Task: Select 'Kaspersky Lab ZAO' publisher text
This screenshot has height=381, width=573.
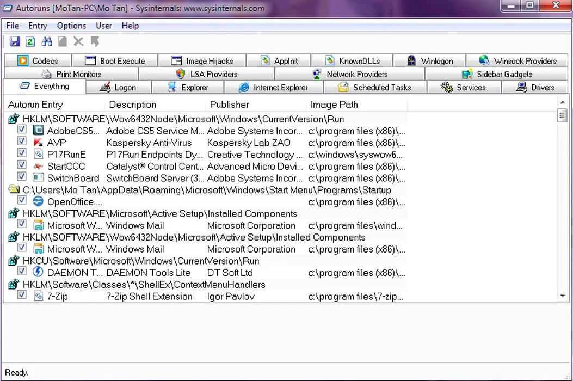Action: pyautogui.click(x=249, y=143)
